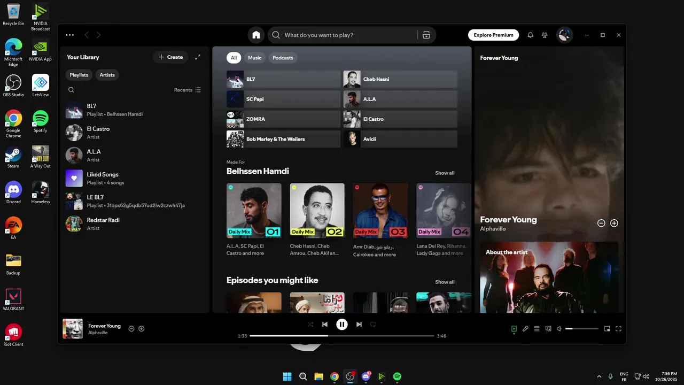Toggle repeat mode
This screenshot has width=684, height=385.
pyautogui.click(x=374, y=324)
